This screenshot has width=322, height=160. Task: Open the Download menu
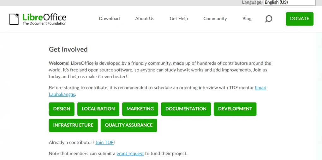[x=109, y=19]
